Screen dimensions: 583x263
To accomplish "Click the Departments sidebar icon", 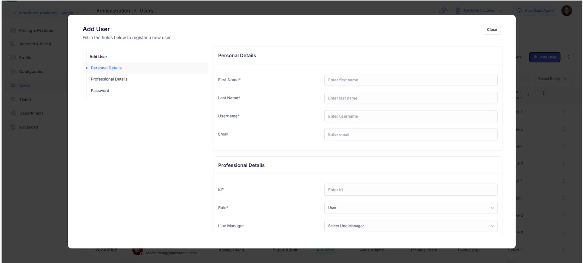I will click(13, 113).
